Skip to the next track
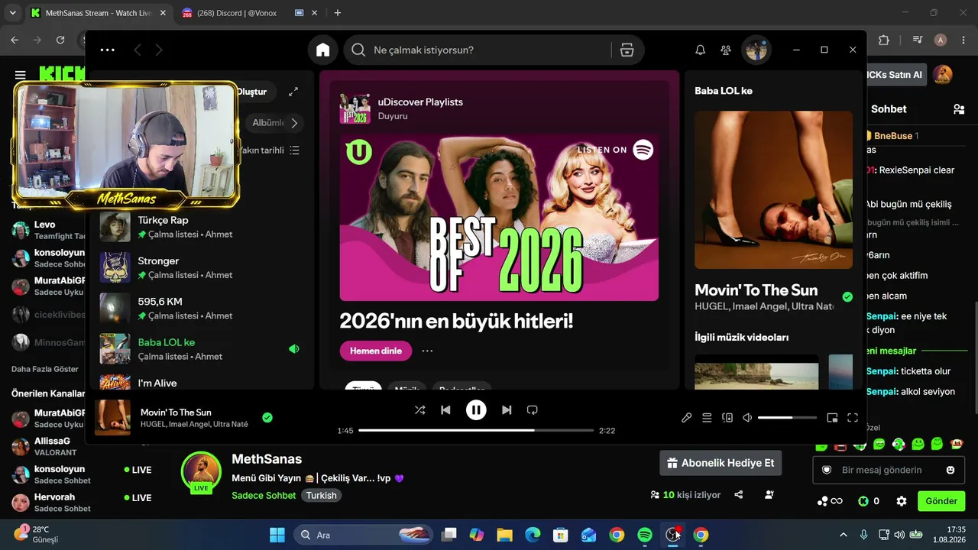This screenshot has height=550, width=978. [507, 410]
